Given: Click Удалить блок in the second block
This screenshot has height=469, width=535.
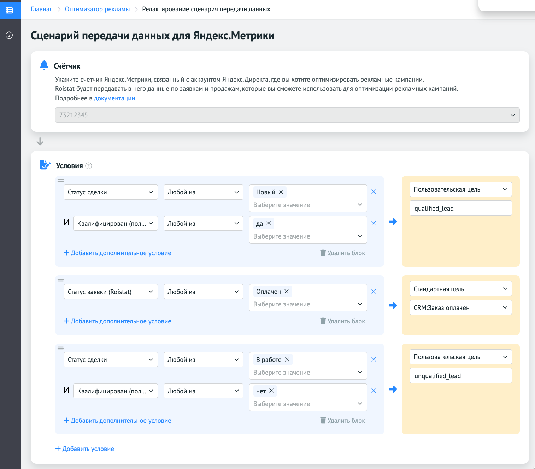Looking at the screenshot, I should pyautogui.click(x=342, y=321).
